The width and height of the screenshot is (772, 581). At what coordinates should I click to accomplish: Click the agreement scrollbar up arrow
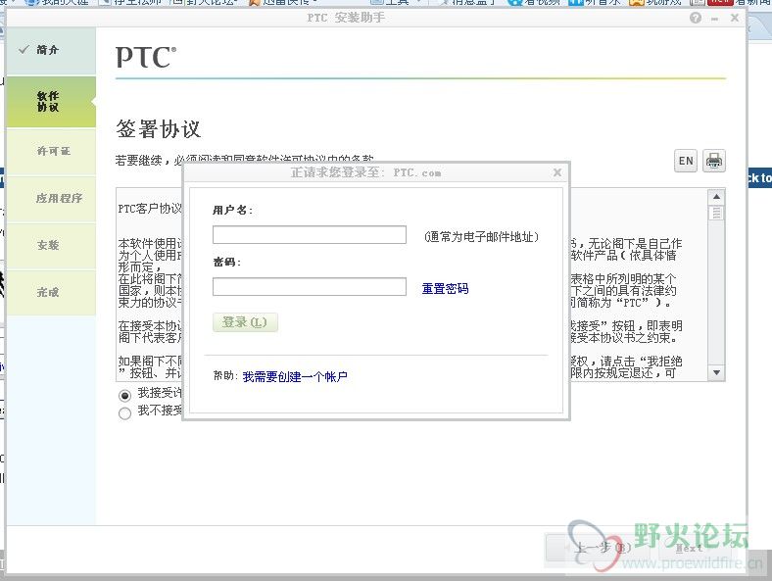pos(717,197)
